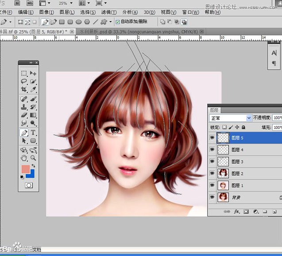
Task: Select the 图层 4 layer thumbnail
Action: [x=223, y=150]
